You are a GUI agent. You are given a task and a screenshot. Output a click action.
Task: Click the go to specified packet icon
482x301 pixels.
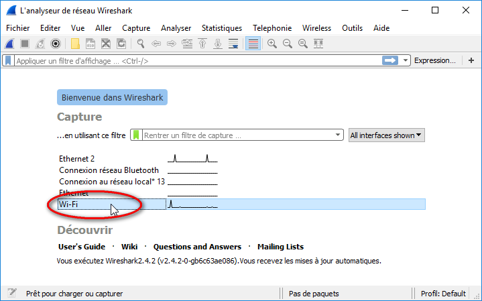pyautogui.click(x=187, y=44)
